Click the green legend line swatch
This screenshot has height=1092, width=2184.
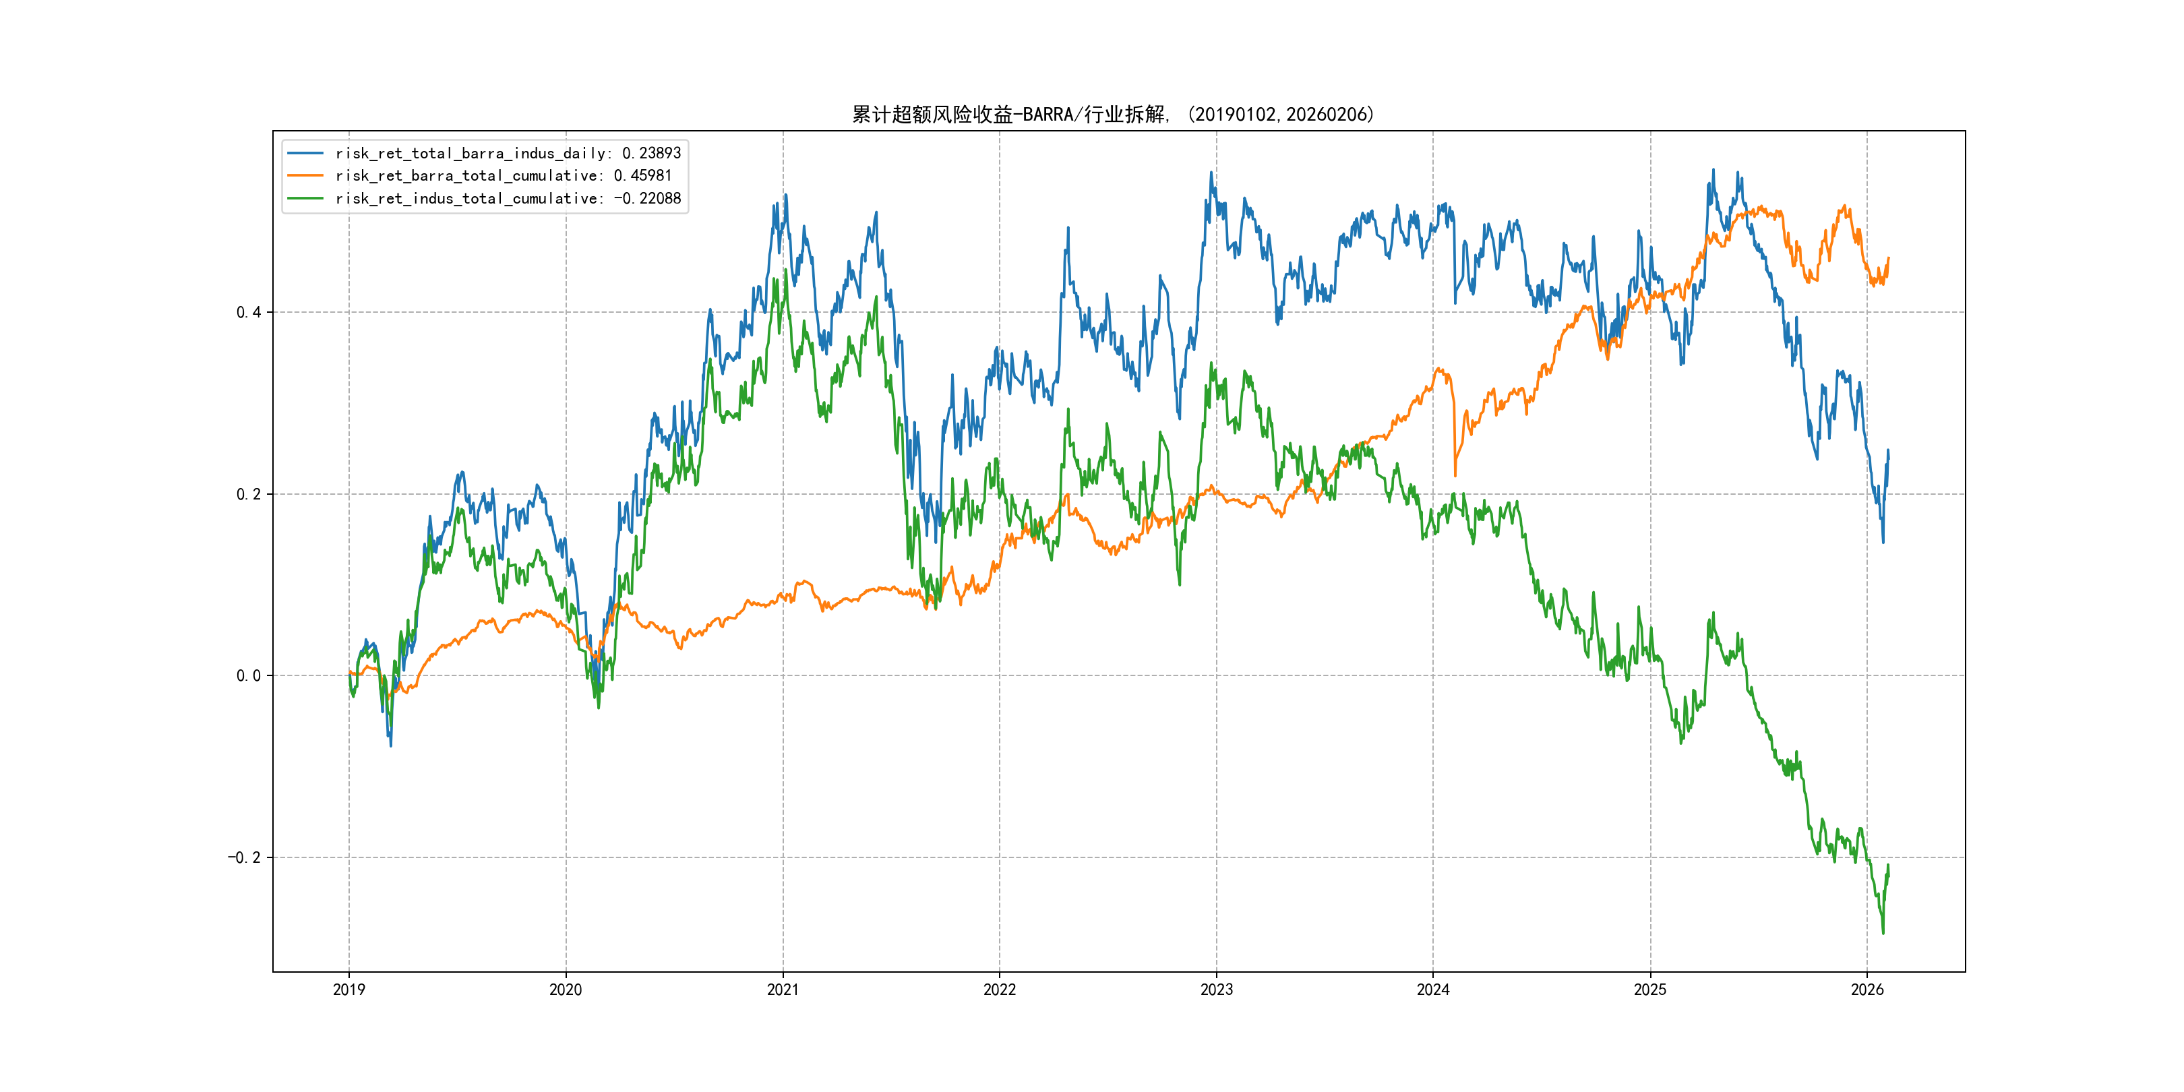(305, 198)
